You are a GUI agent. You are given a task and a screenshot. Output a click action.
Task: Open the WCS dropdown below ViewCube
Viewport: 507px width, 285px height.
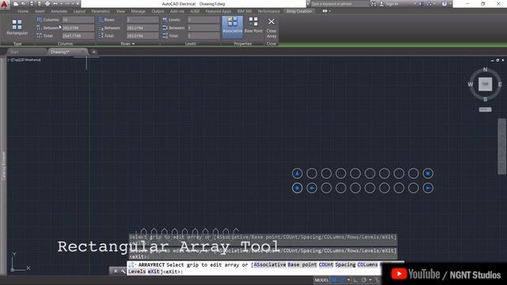[485, 109]
